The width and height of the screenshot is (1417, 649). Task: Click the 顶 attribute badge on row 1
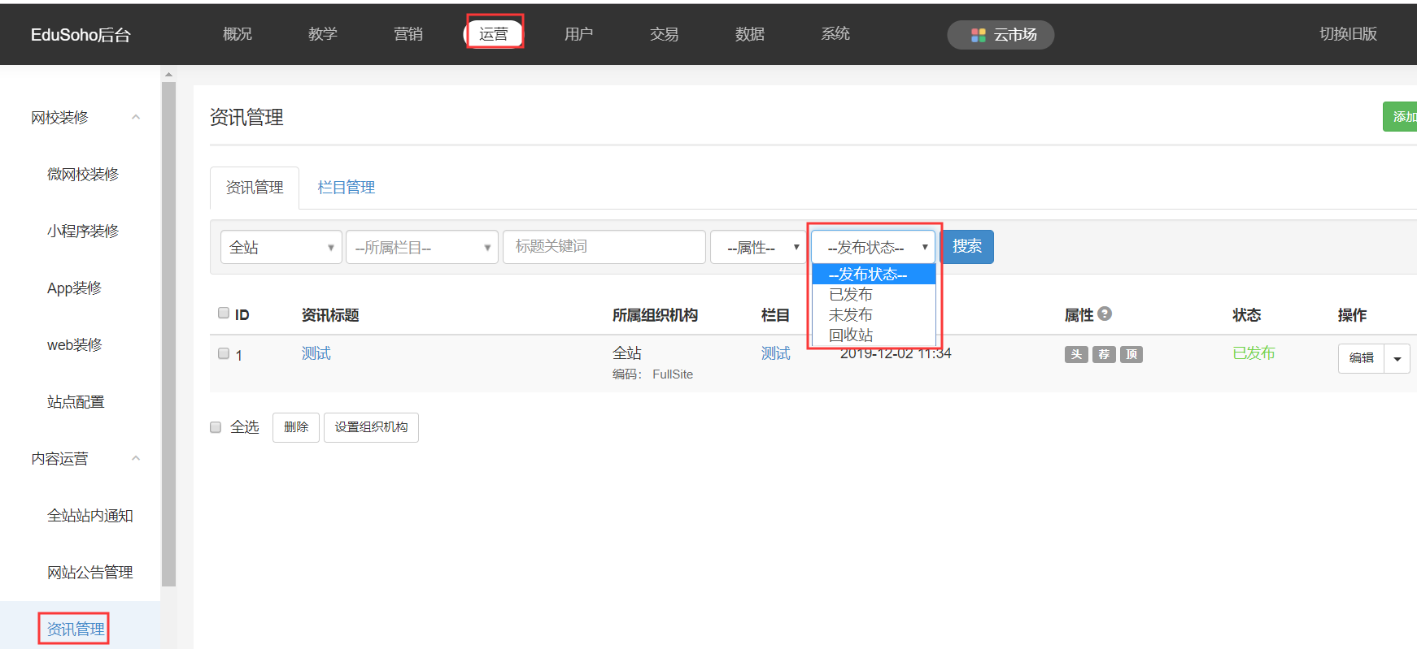tap(1131, 354)
